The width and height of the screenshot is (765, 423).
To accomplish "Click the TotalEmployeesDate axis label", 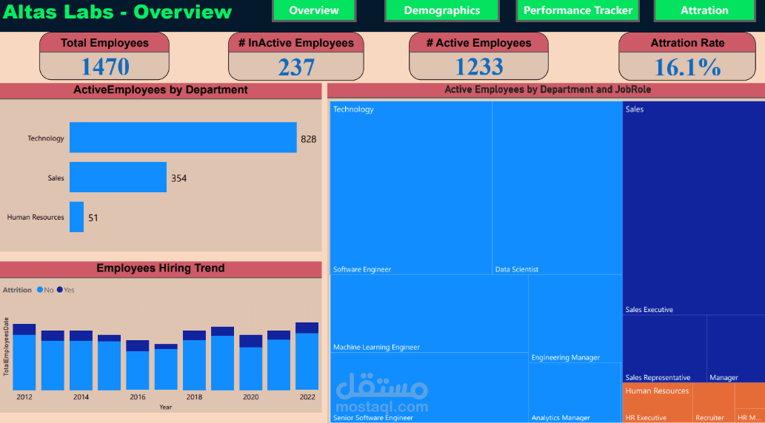I will click(x=6, y=346).
